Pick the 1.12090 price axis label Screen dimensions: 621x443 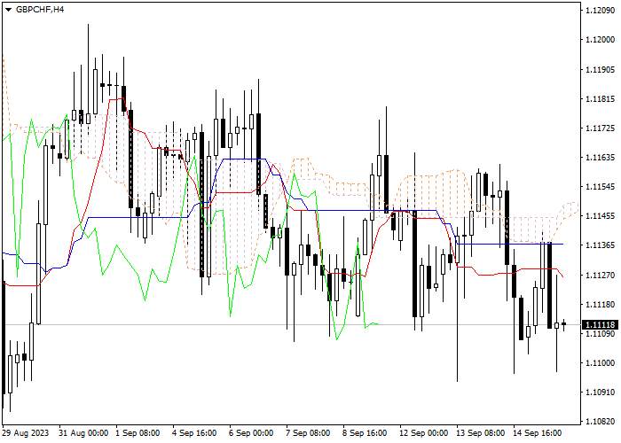[601, 11]
